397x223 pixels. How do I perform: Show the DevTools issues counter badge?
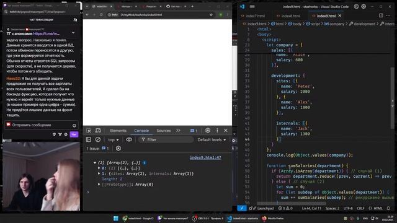pos(194,131)
